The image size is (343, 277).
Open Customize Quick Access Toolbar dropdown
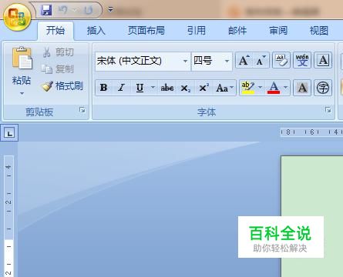[x=110, y=10]
